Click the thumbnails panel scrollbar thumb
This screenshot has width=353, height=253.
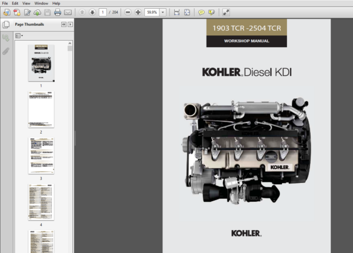(70, 48)
